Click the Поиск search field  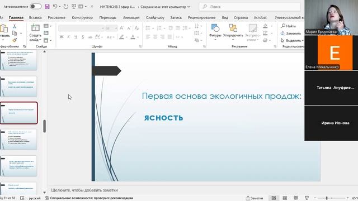click(x=249, y=7)
